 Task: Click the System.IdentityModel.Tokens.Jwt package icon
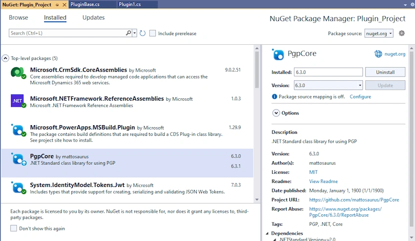[x=18, y=187]
